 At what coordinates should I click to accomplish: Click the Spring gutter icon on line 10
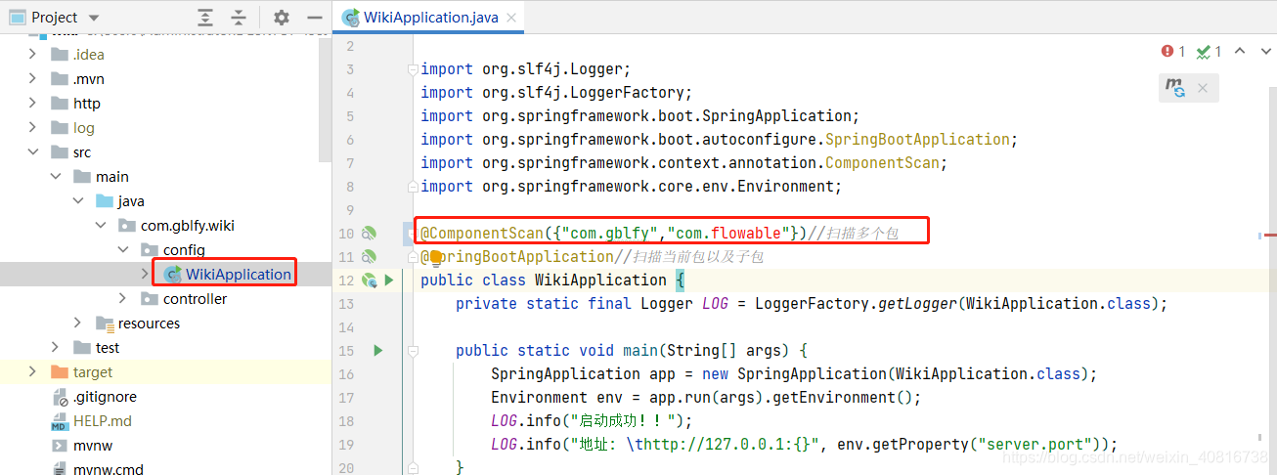pos(369,234)
